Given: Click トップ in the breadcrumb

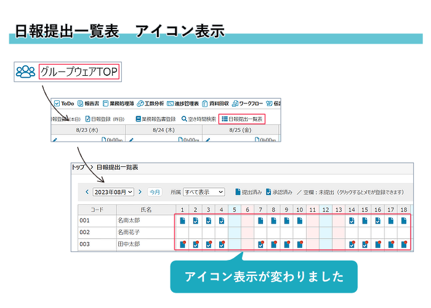Looking at the screenshot, I should pos(78,167).
